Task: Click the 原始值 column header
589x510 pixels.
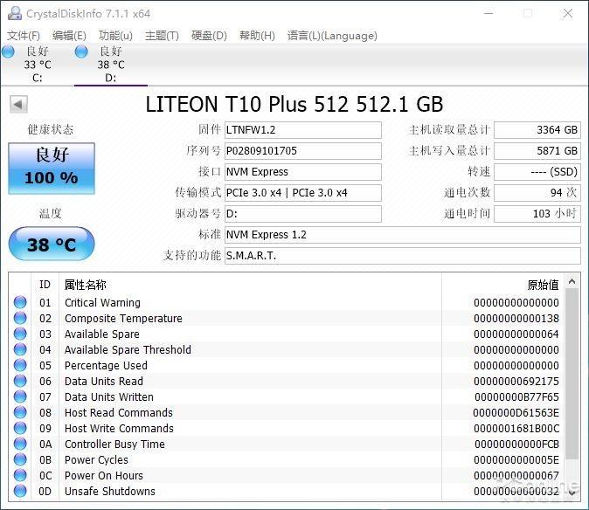Action: pos(543,285)
